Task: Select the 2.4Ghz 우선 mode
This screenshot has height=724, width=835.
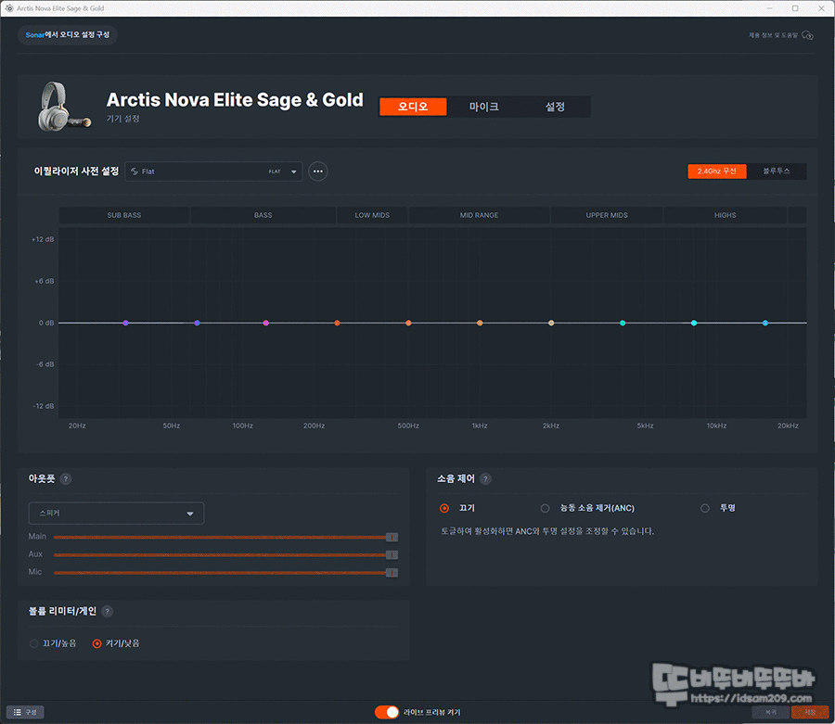Action: 717,171
